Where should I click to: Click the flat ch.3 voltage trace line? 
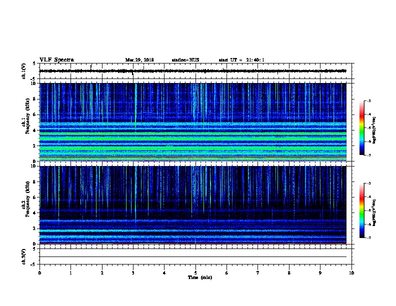pyautogui.click(x=193, y=257)
